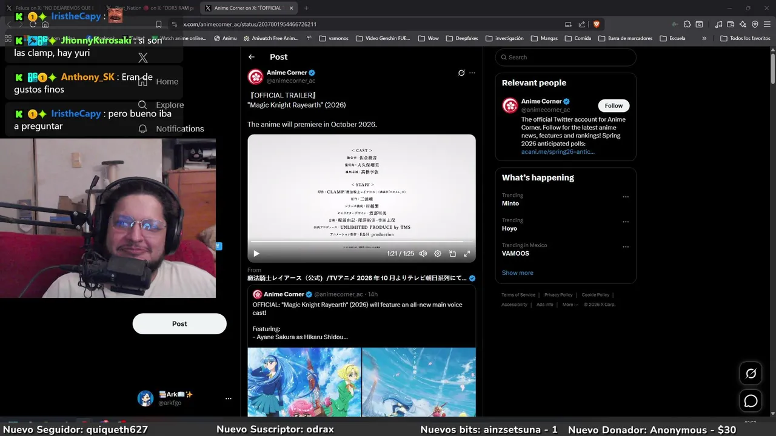
Task: Switch to DDR5 RAM browser tab
Action: [150, 8]
